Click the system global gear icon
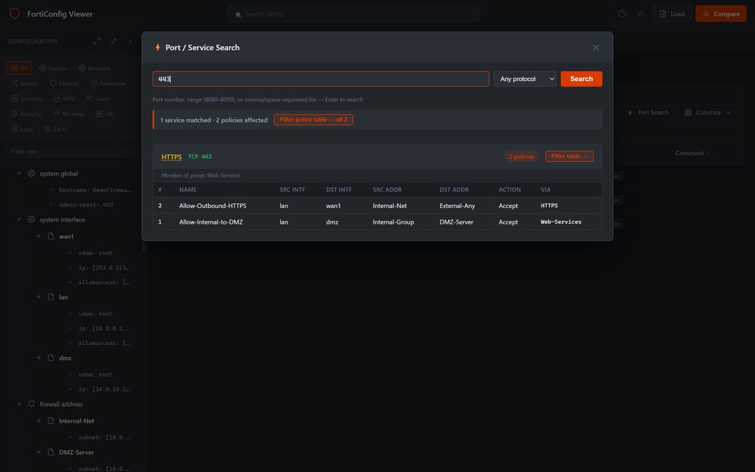 [32, 173]
